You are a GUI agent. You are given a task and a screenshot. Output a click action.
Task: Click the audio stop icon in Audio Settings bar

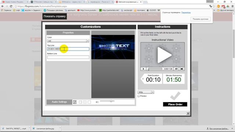tap(89, 102)
